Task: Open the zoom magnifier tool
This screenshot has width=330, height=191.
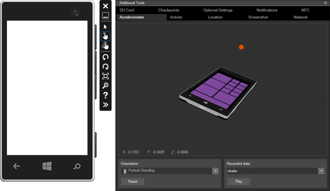Action: click(106, 86)
